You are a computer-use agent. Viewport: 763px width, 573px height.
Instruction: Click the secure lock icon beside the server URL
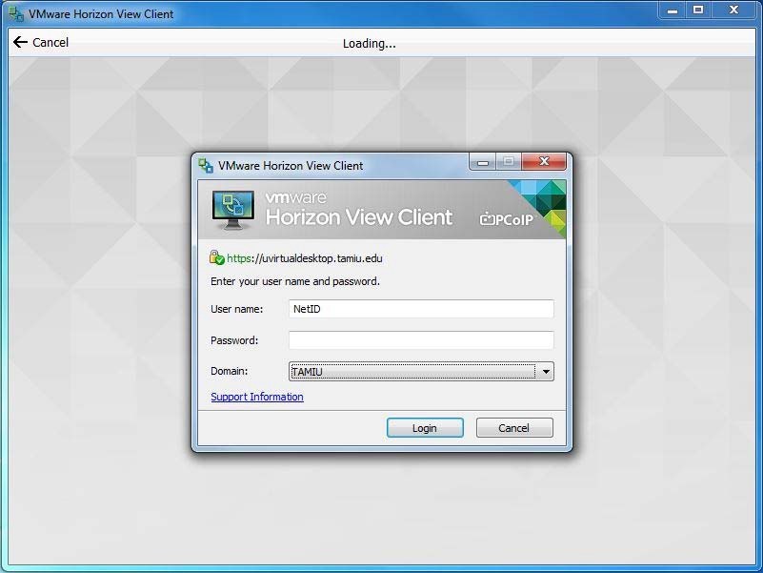[x=216, y=257]
